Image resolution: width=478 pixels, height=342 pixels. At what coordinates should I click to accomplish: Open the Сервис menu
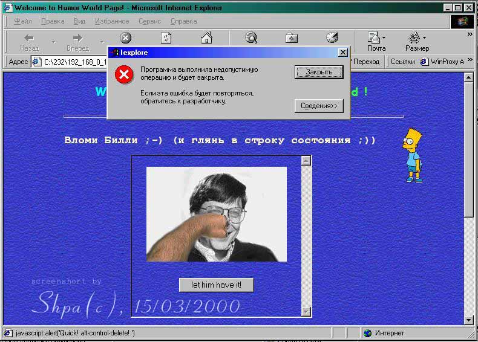pyautogui.click(x=149, y=21)
